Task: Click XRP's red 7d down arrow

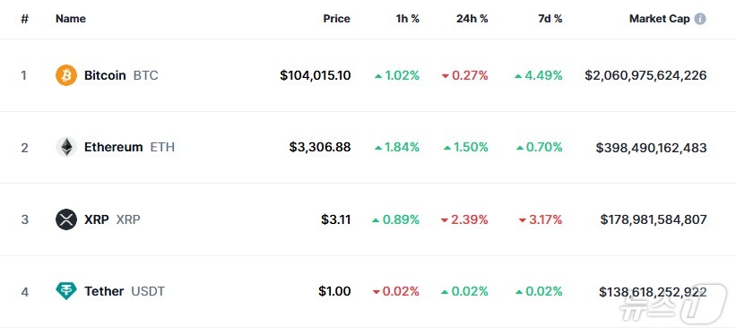Action: (x=523, y=220)
